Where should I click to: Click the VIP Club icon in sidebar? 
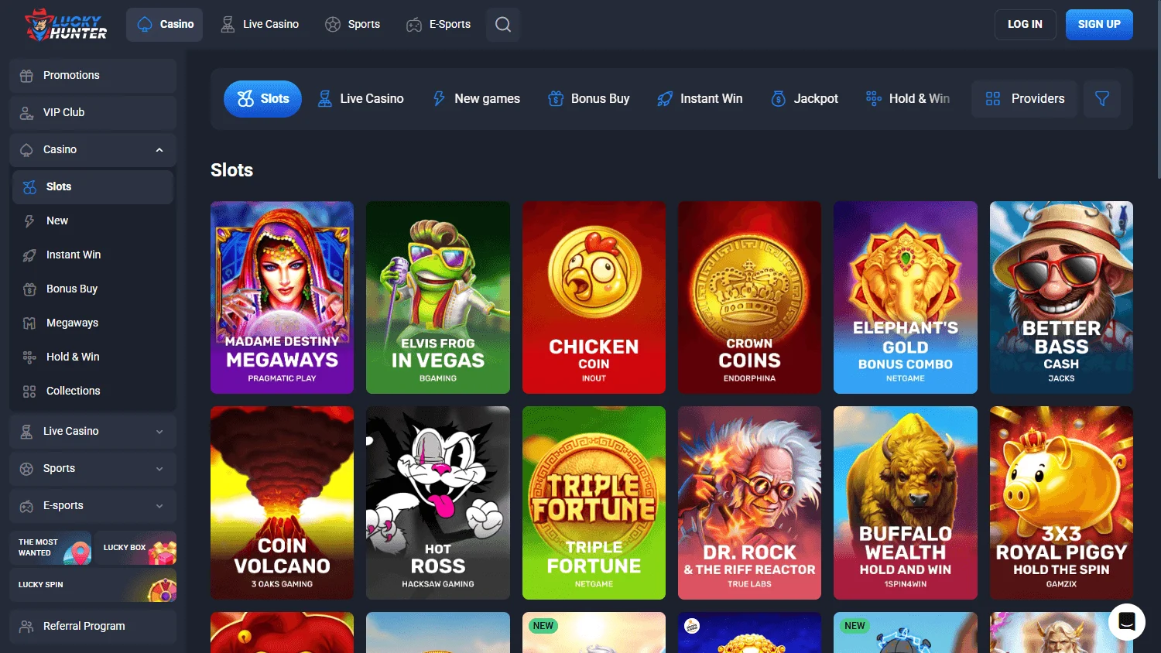[x=26, y=113]
